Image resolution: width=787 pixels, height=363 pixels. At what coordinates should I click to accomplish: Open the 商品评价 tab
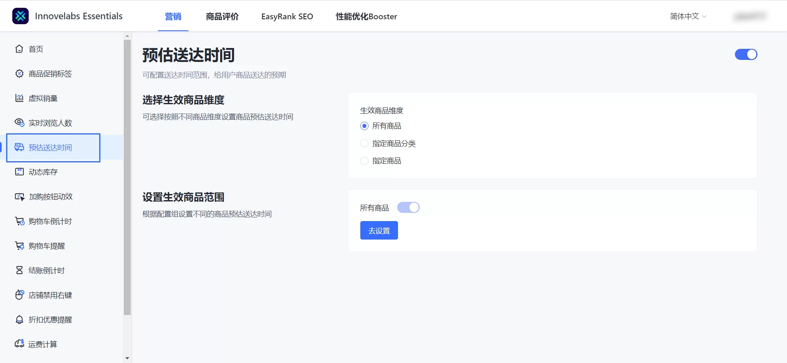(x=222, y=16)
